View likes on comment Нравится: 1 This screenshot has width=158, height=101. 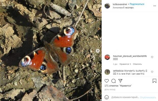[x=125, y=64]
